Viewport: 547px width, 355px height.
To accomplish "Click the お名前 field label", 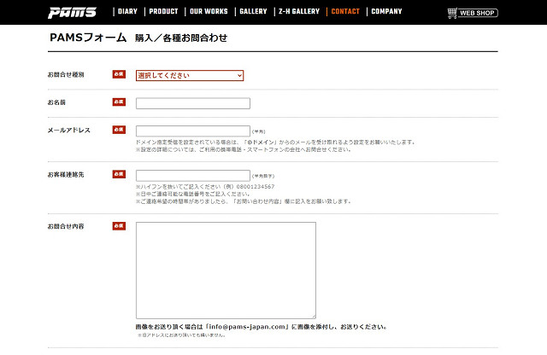I will click(57, 102).
